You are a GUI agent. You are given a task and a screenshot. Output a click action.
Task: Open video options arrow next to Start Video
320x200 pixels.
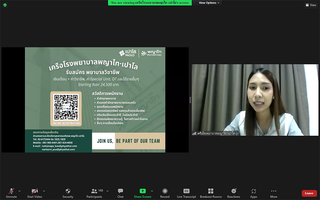[x=44, y=191]
